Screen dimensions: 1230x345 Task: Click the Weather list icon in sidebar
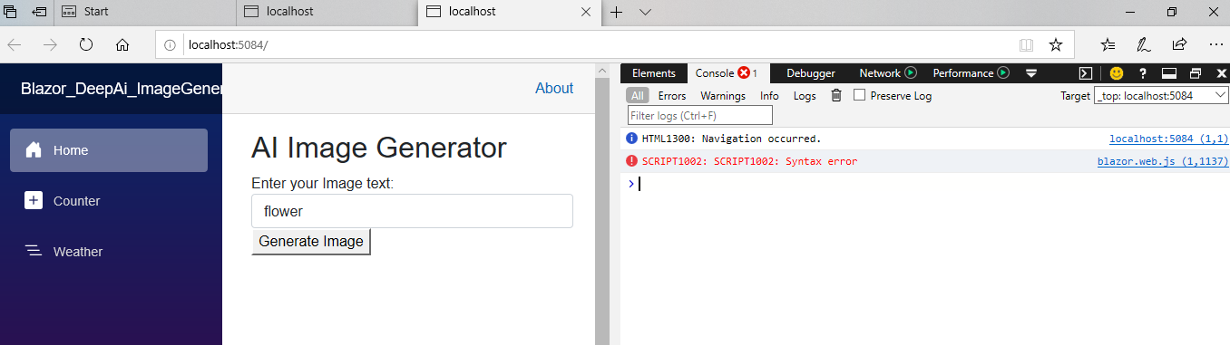click(x=34, y=252)
